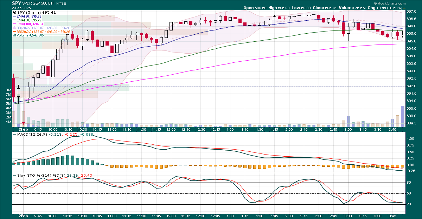Click the EMA(20) 695.86 legend entry
The width and height of the screenshot is (422, 219).
coord(29,16)
